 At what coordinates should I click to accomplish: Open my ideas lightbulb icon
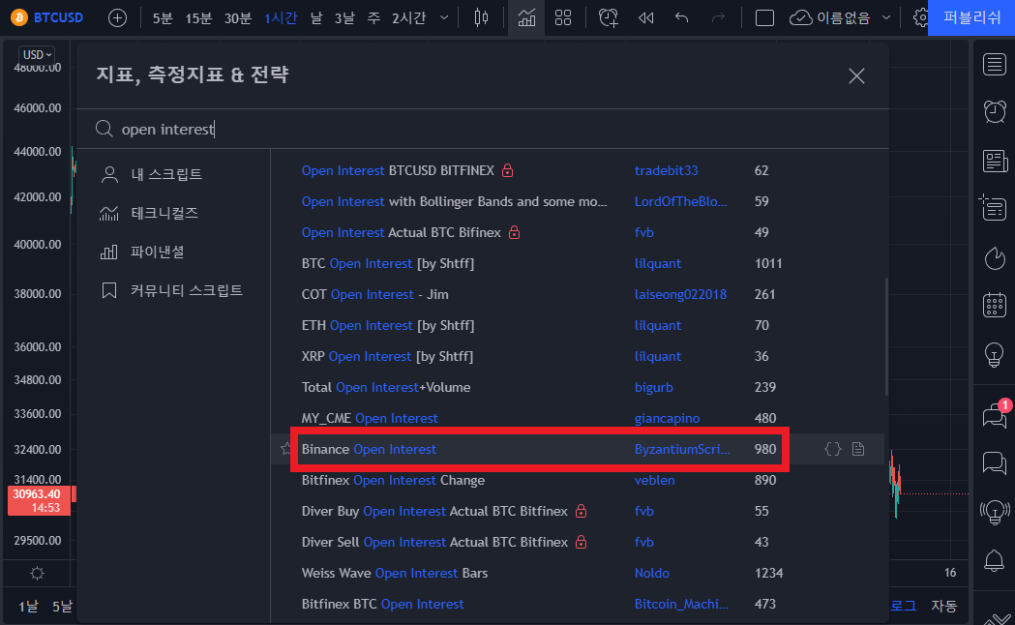995,354
